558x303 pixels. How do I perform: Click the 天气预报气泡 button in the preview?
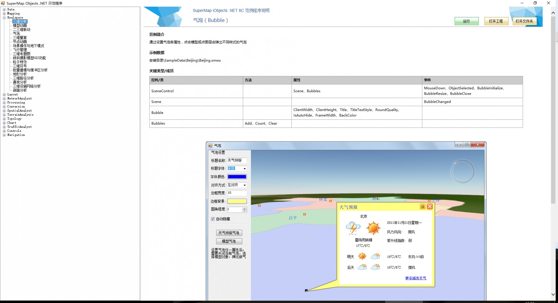(x=229, y=233)
